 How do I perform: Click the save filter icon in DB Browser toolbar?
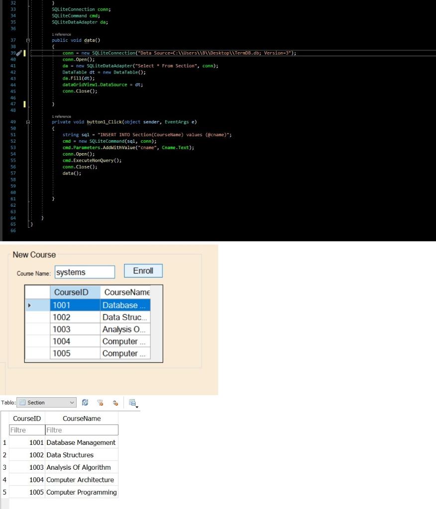pyautogui.click(x=115, y=402)
